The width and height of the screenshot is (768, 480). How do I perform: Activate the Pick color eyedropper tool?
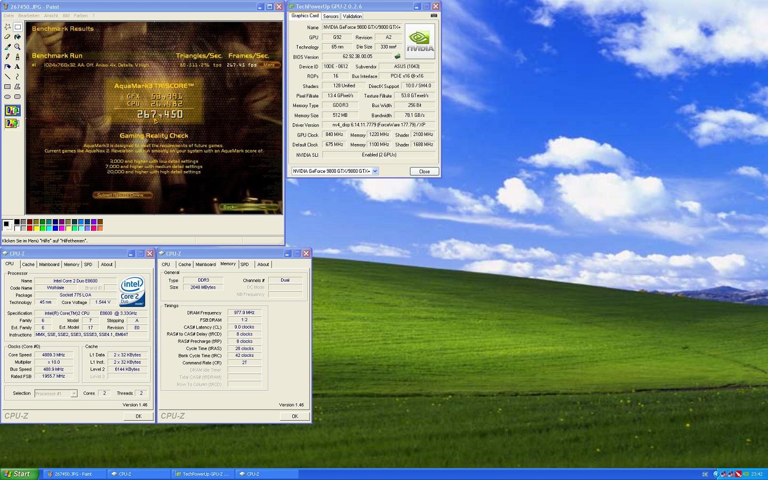(x=7, y=46)
